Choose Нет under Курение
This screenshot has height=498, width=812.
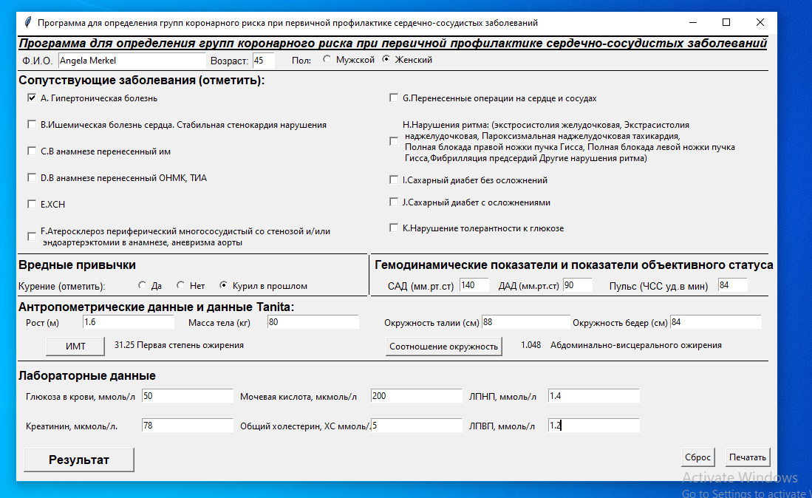click(180, 285)
